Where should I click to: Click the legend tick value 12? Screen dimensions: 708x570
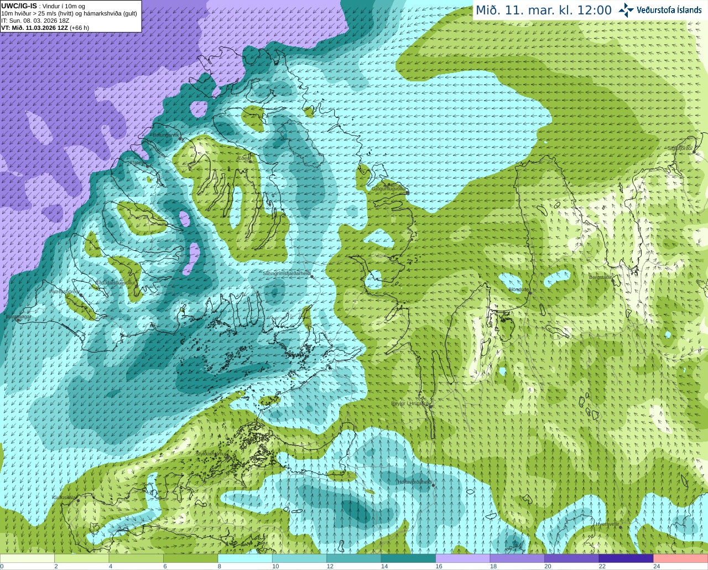pyautogui.click(x=330, y=566)
